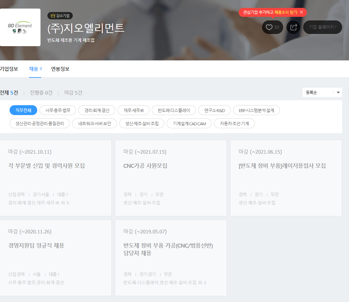Click the (주)지오엘리먼트 company name

click(x=86, y=28)
